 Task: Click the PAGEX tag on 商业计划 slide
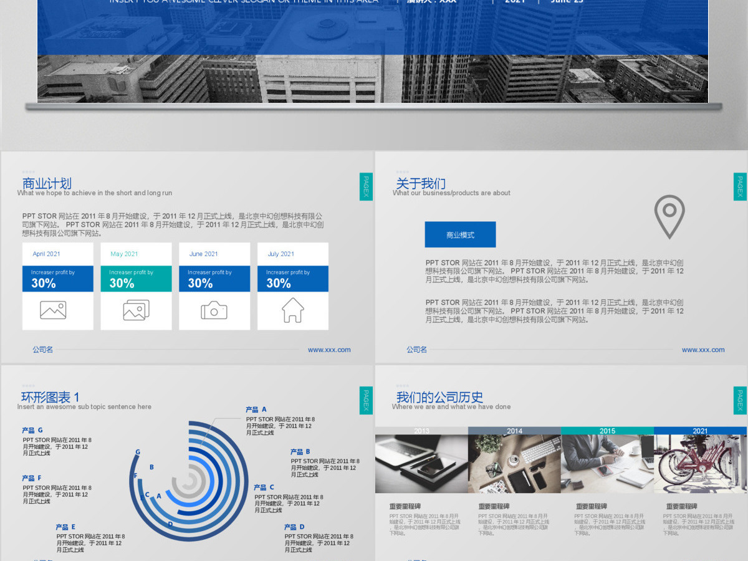[x=366, y=186]
